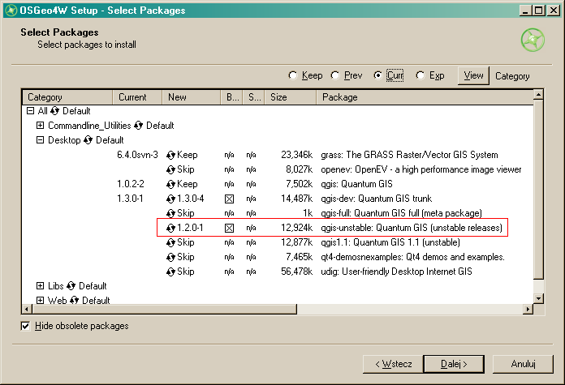Click the scroll up arrow of package list
Viewport: 565px width, 385px height.
pyautogui.click(x=538, y=95)
